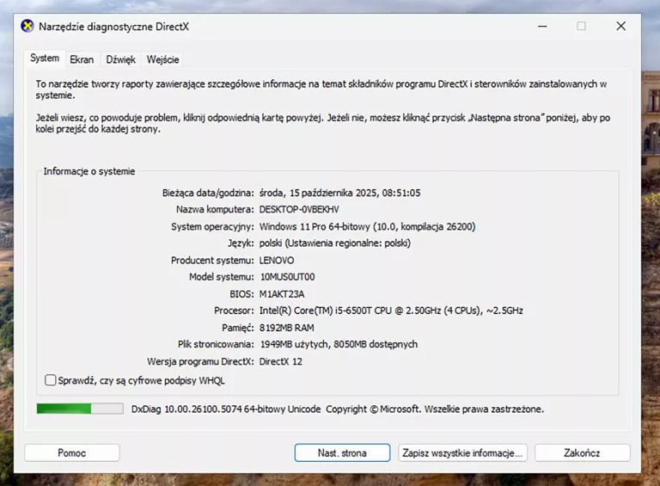
Task: Minimize the DirectX diagnostic tool window
Action: [541, 26]
